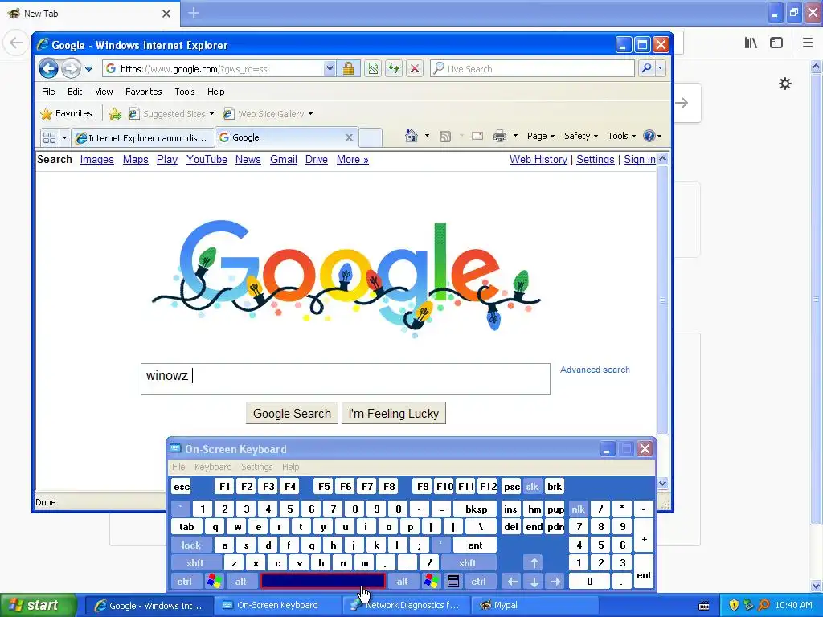The height and width of the screenshot is (617, 823).
Task: Click the Images link
Action: (x=96, y=160)
